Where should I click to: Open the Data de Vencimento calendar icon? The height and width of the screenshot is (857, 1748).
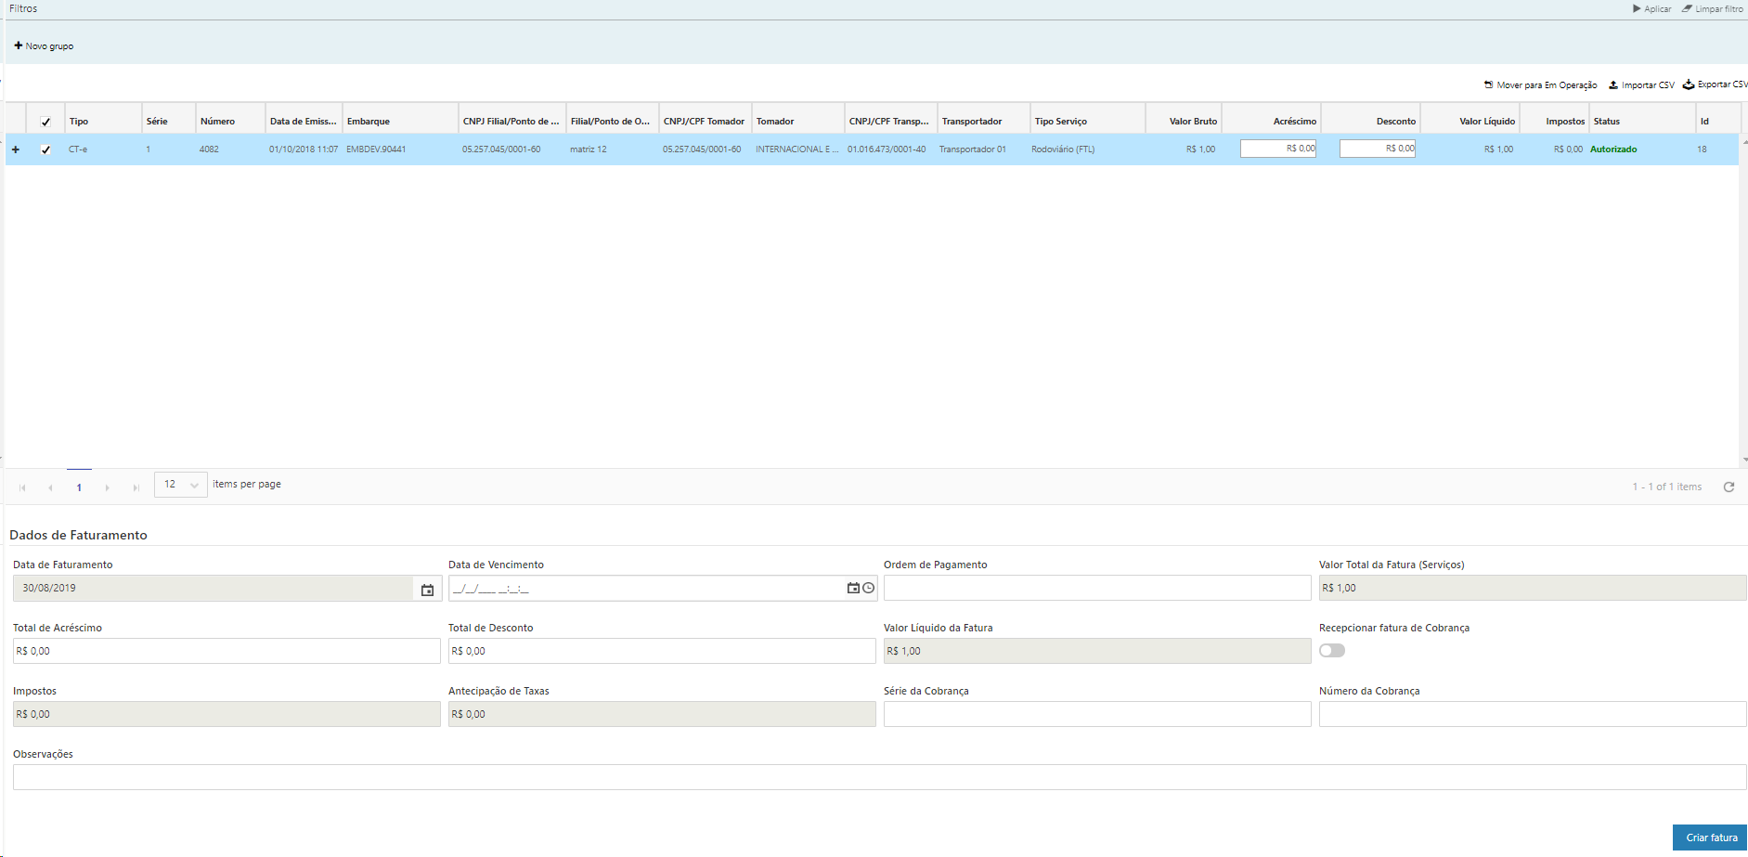pos(853,588)
